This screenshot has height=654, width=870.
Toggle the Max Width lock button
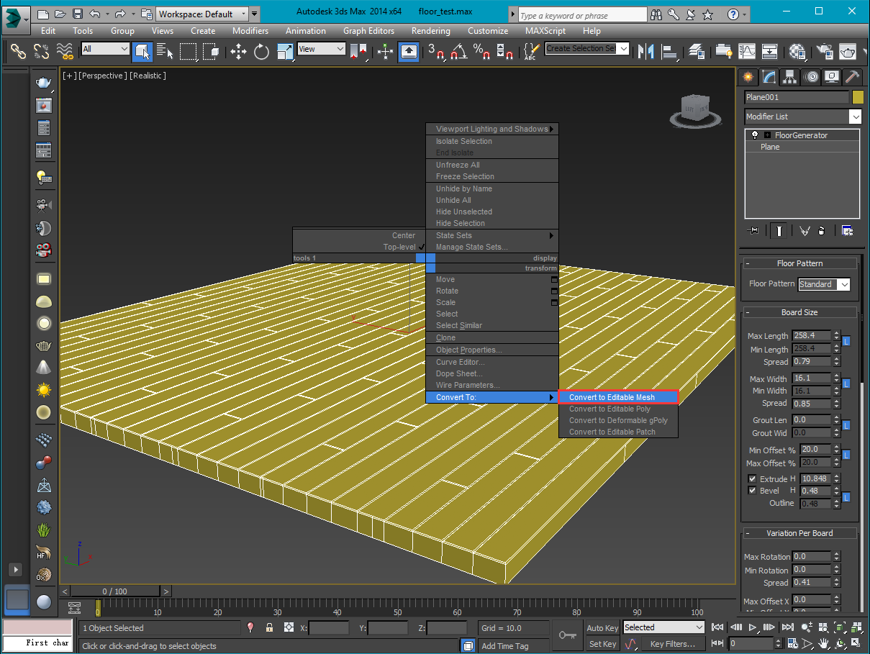847,383
